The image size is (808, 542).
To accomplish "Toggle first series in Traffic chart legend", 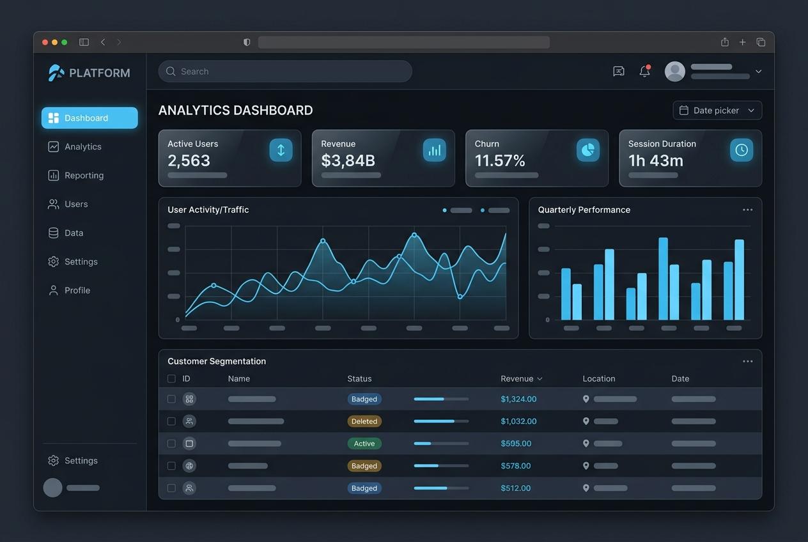I will [458, 210].
